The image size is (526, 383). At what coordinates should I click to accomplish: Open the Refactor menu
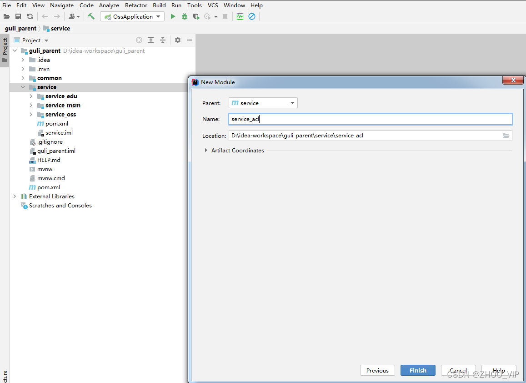136,5
